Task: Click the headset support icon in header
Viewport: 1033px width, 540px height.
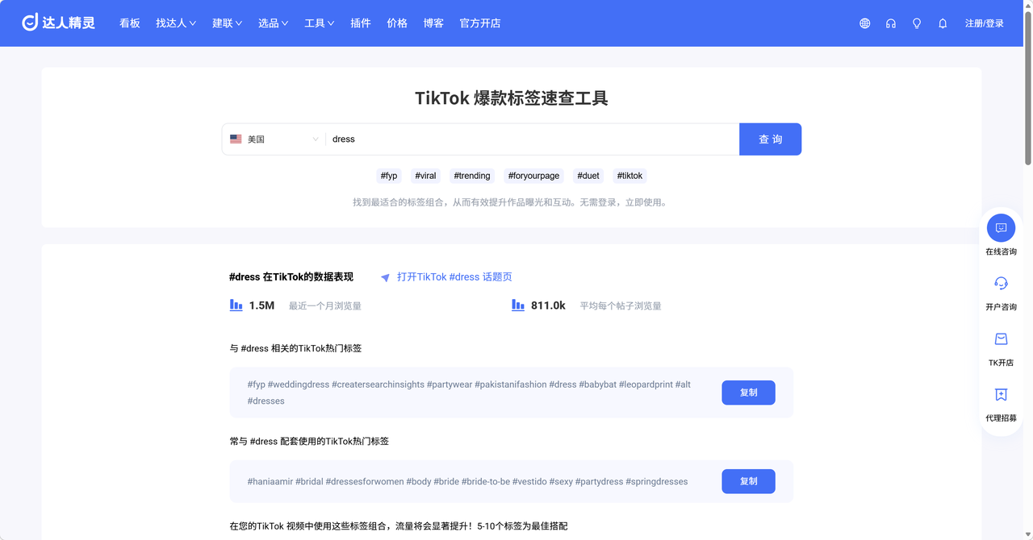Action: [x=890, y=23]
